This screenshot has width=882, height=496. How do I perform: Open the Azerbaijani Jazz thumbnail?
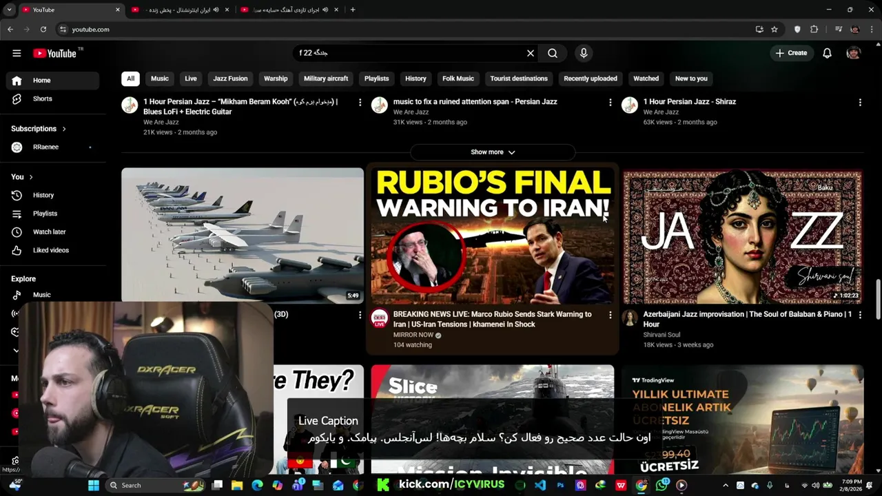(x=743, y=236)
